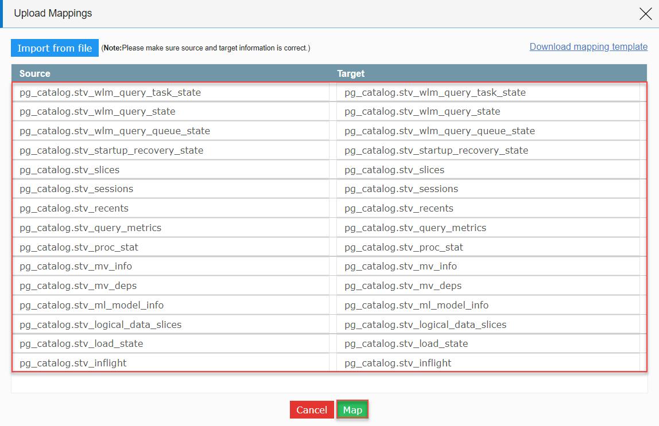Viewport: 659px width, 426px height.
Task: Click source row pg_catalog.stv_wlm_query_task_state
Action: [x=172, y=92]
